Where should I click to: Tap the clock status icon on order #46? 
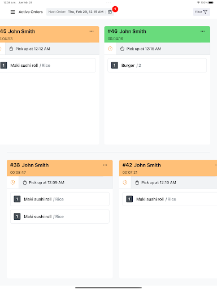[110, 49]
